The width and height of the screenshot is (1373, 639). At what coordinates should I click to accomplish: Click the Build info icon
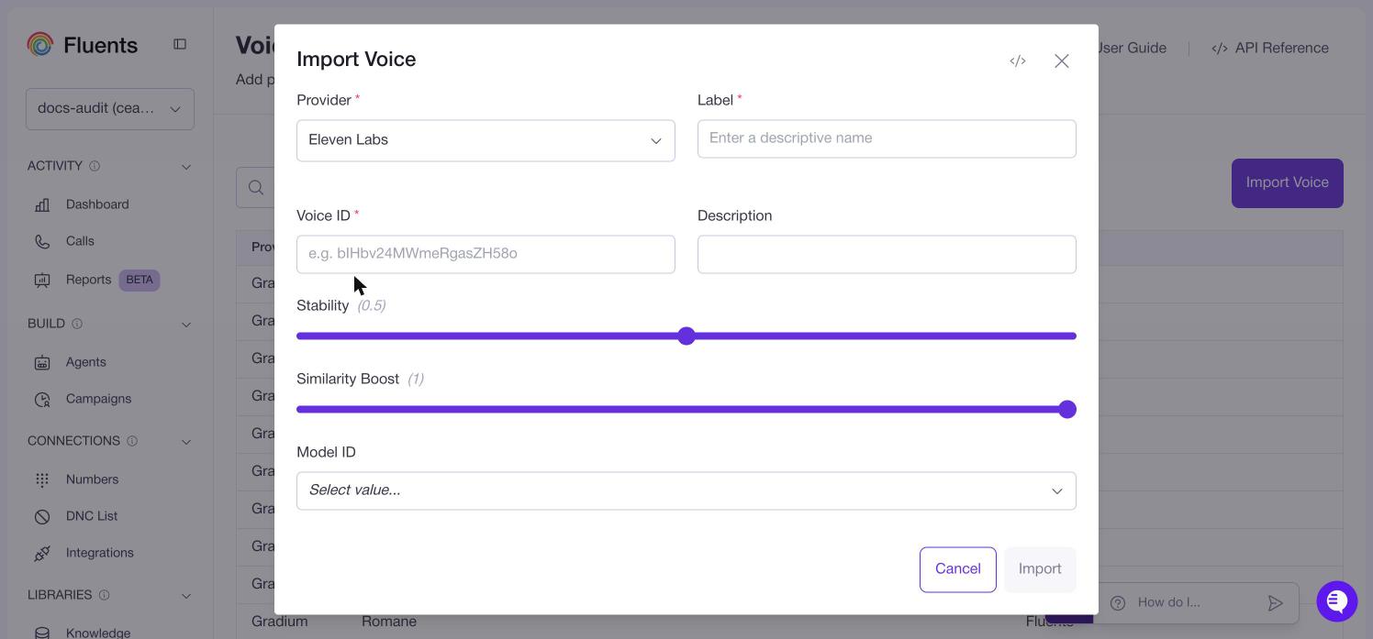pos(77,324)
